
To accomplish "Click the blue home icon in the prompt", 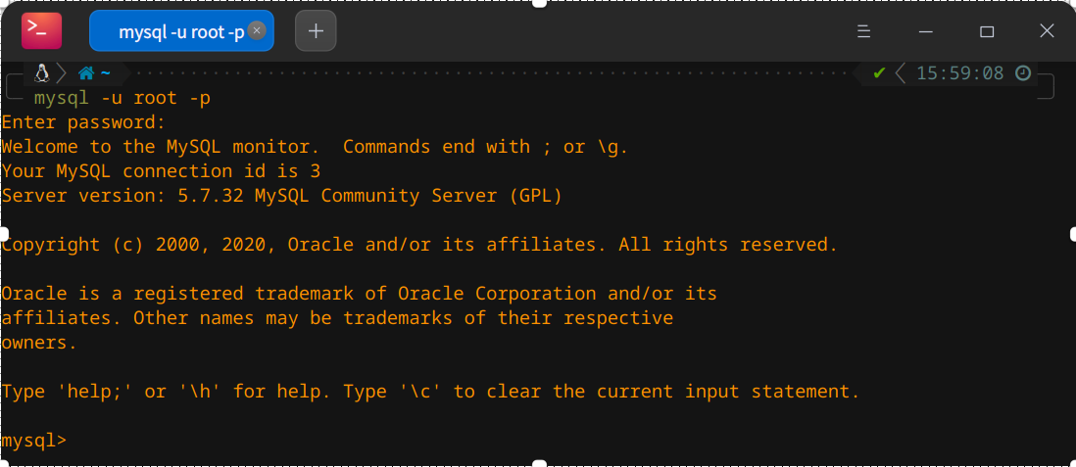I will (86, 72).
